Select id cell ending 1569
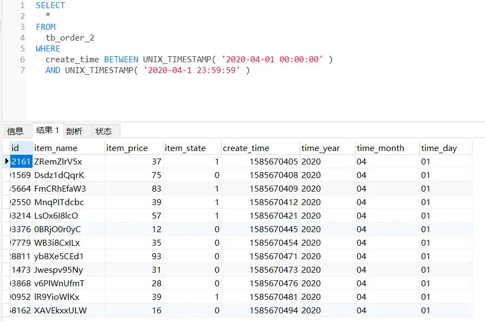The height and width of the screenshot is (322, 485). 21,175
